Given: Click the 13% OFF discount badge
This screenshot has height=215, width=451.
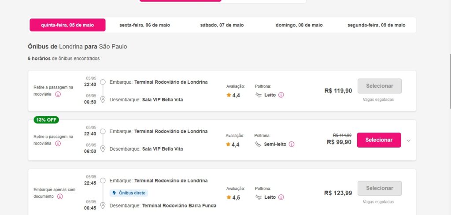Looking at the screenshot, I should [46, 120].
